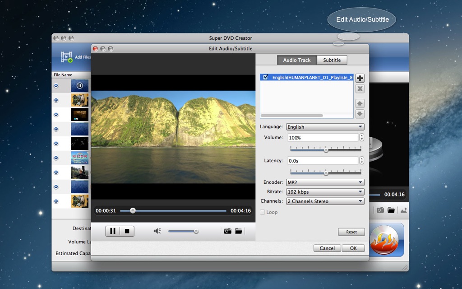The height and width of the screenshot is (289, 462).
Task: Mute the preview using the speaker icon
Action: click(x=157, y=231)
